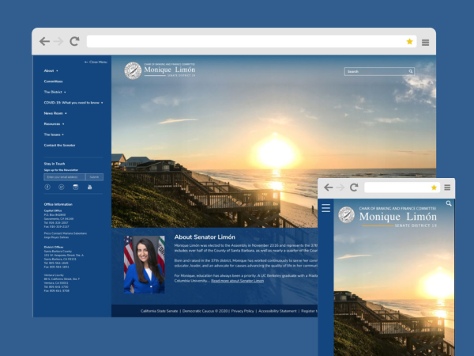Open Contact the Senator

coord(59,146)
